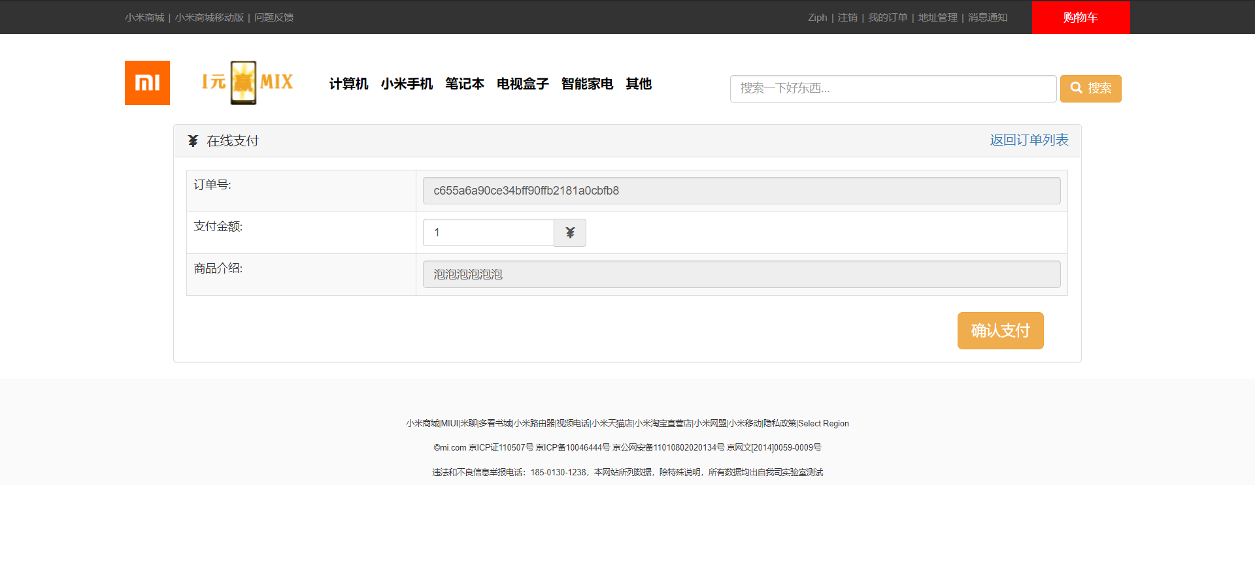
Task: Open 小米淘宝直营店 footer link
Action: [663, 424]
